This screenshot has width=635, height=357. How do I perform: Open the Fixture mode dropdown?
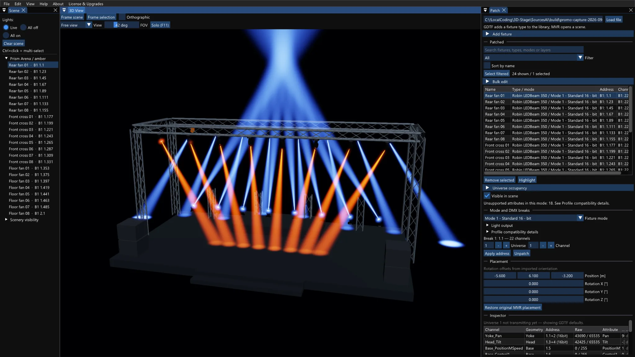[x=534, y=218]
